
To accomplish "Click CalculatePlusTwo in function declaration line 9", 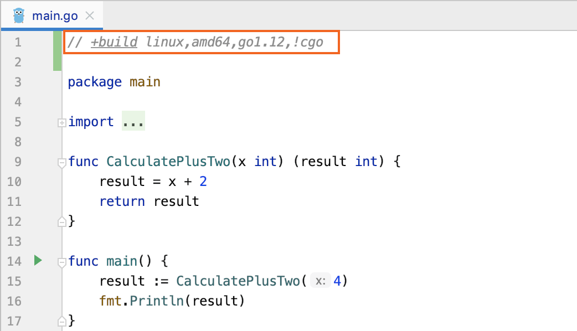I will pyautogui.click(x=168, y=162).
